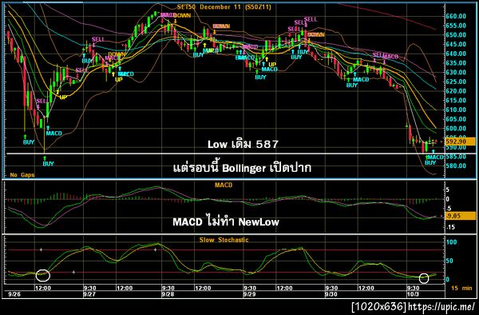
Task: Select the MACD indicator panel title
Action: [x=224, y=185]
